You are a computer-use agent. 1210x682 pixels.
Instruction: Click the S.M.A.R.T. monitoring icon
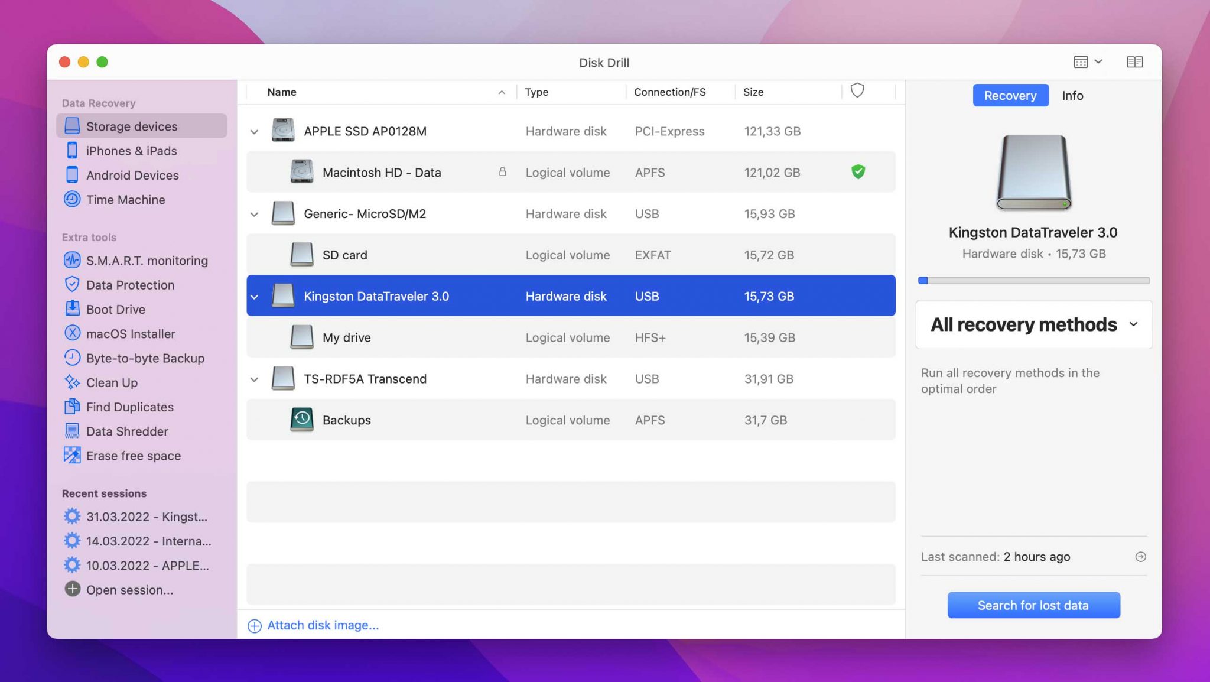click(71, 260)
